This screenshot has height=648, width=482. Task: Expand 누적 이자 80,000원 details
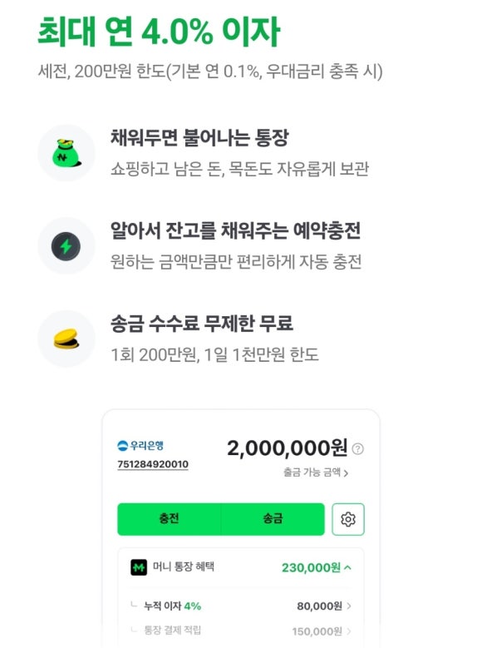tap(324, 606)
